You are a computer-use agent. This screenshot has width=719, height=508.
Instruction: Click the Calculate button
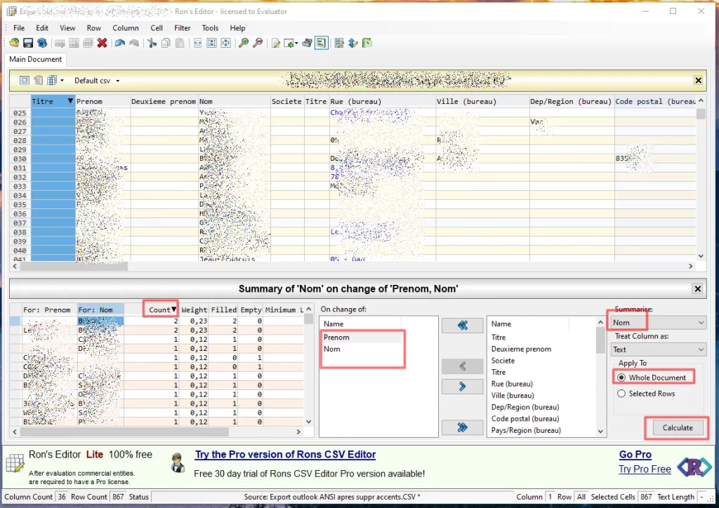point(678,427)
